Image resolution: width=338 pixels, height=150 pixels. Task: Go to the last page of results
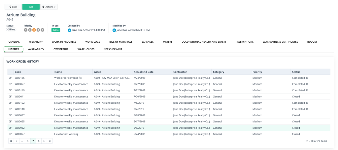[50, 141]
